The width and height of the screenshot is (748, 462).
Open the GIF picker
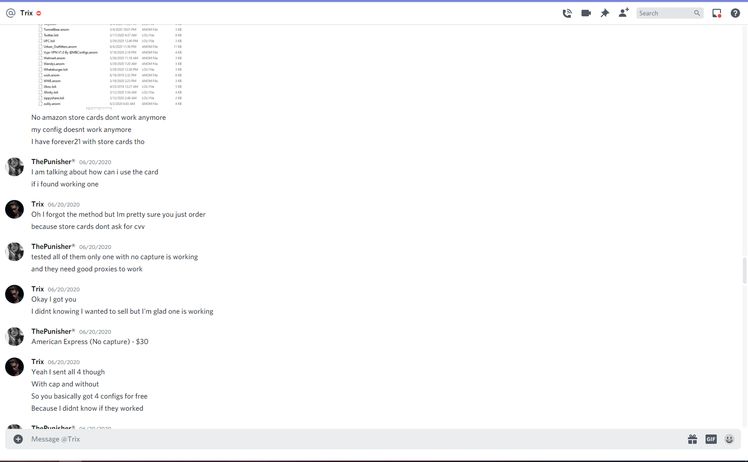click(x=711, y=439)
